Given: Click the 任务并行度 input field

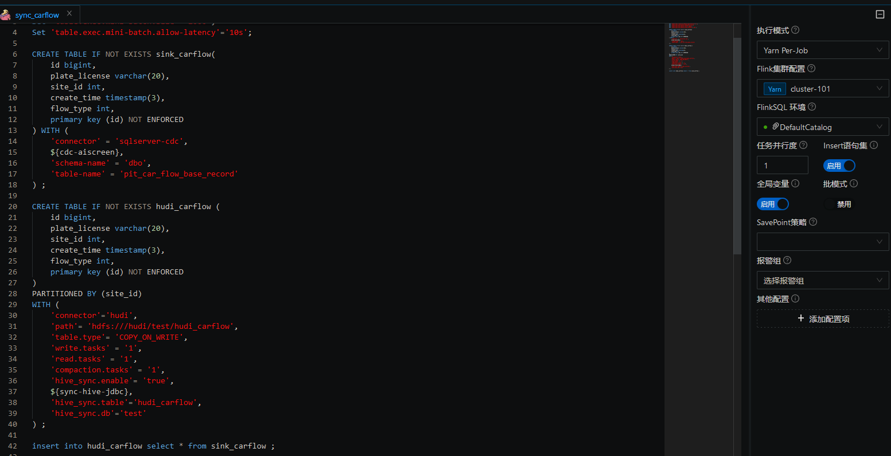Looking at the screenshot, I should pos(782,165).
